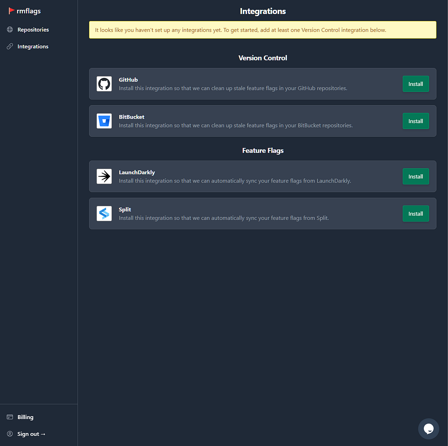This screenshot has height=446, width=448.
Task: Click the BitBucket repositories description text
Action: (x=236, y=125)
